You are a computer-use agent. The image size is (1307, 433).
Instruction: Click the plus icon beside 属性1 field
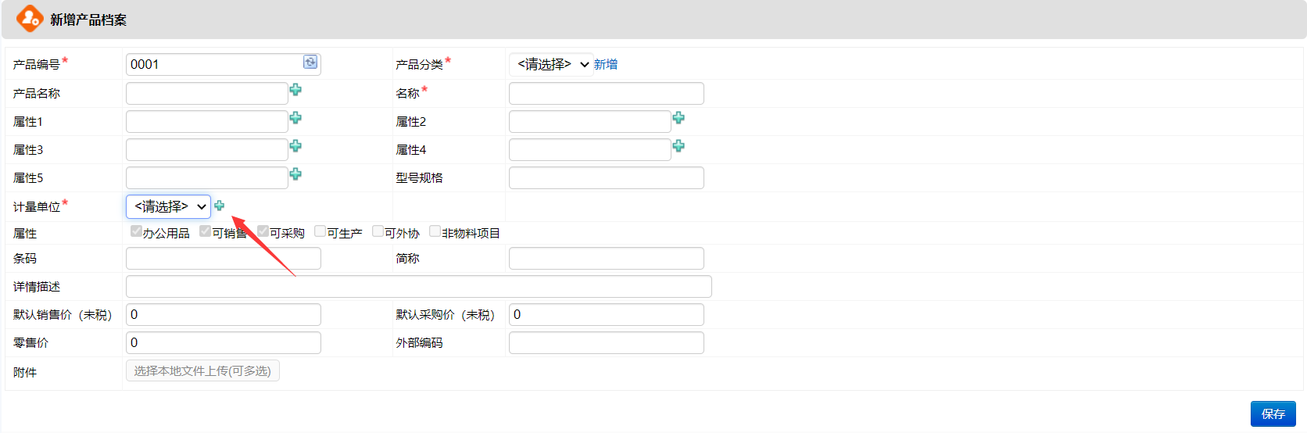coord(295,118)
